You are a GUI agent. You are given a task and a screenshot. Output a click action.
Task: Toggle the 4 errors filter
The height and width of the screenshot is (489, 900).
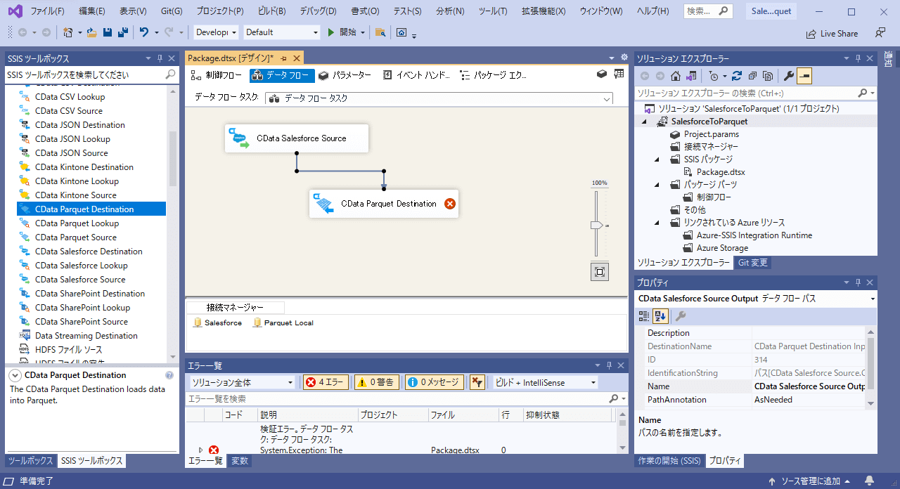tap(326, 382)
